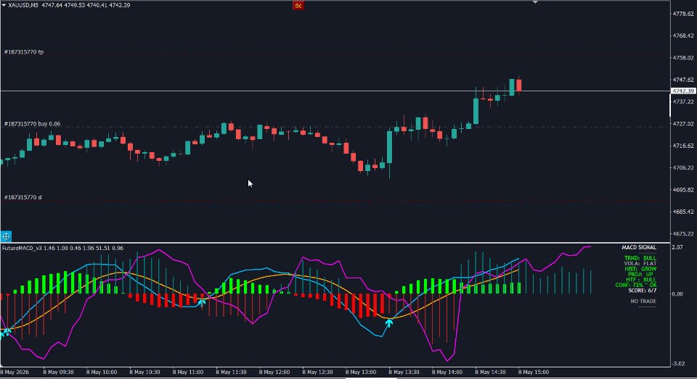Click the 4675.22 price scale value
Image resolution: width=697 pixels, height=379 pixels.
[683, 234]
